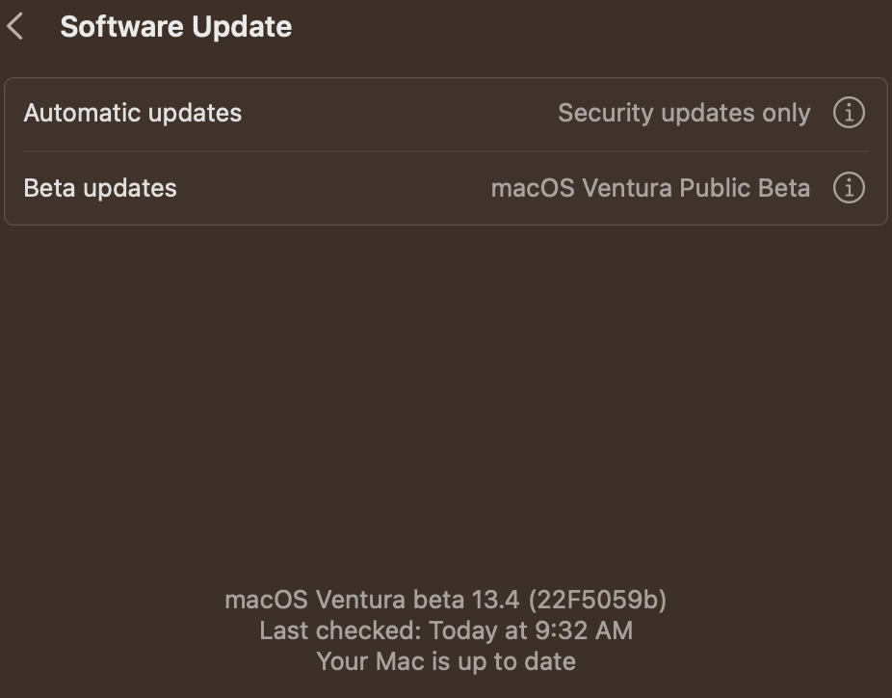The height and width of the screenshot is (698, 892).
Task: Open Automatic updates info button
Action: tap(849, 113)
